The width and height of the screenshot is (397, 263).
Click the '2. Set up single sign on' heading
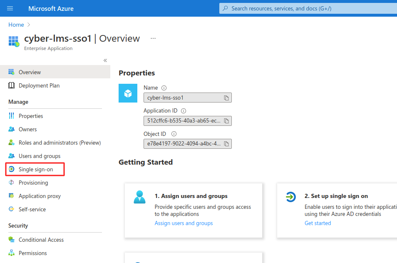(x=336, y=196)
